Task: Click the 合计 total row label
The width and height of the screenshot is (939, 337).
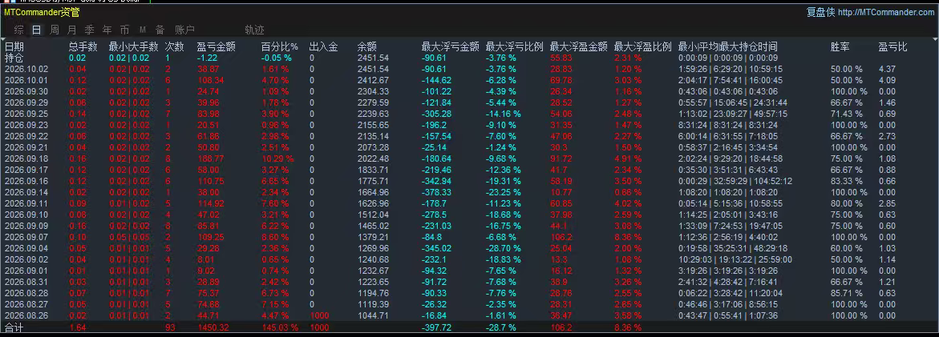Action: coord(14,327)
